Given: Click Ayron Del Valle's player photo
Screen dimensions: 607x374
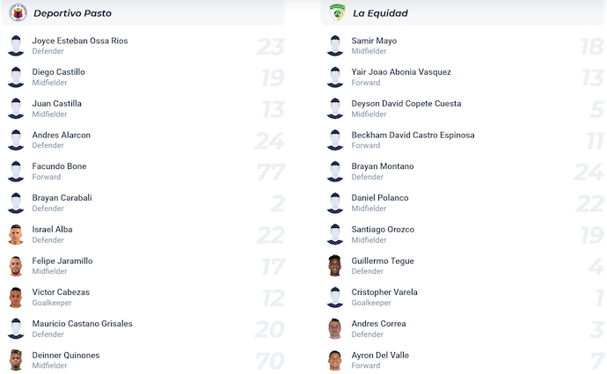Looking at the screenshot, I should point(334,360).
